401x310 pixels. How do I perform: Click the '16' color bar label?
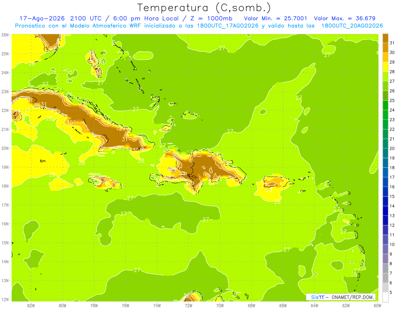pos(392,187)
